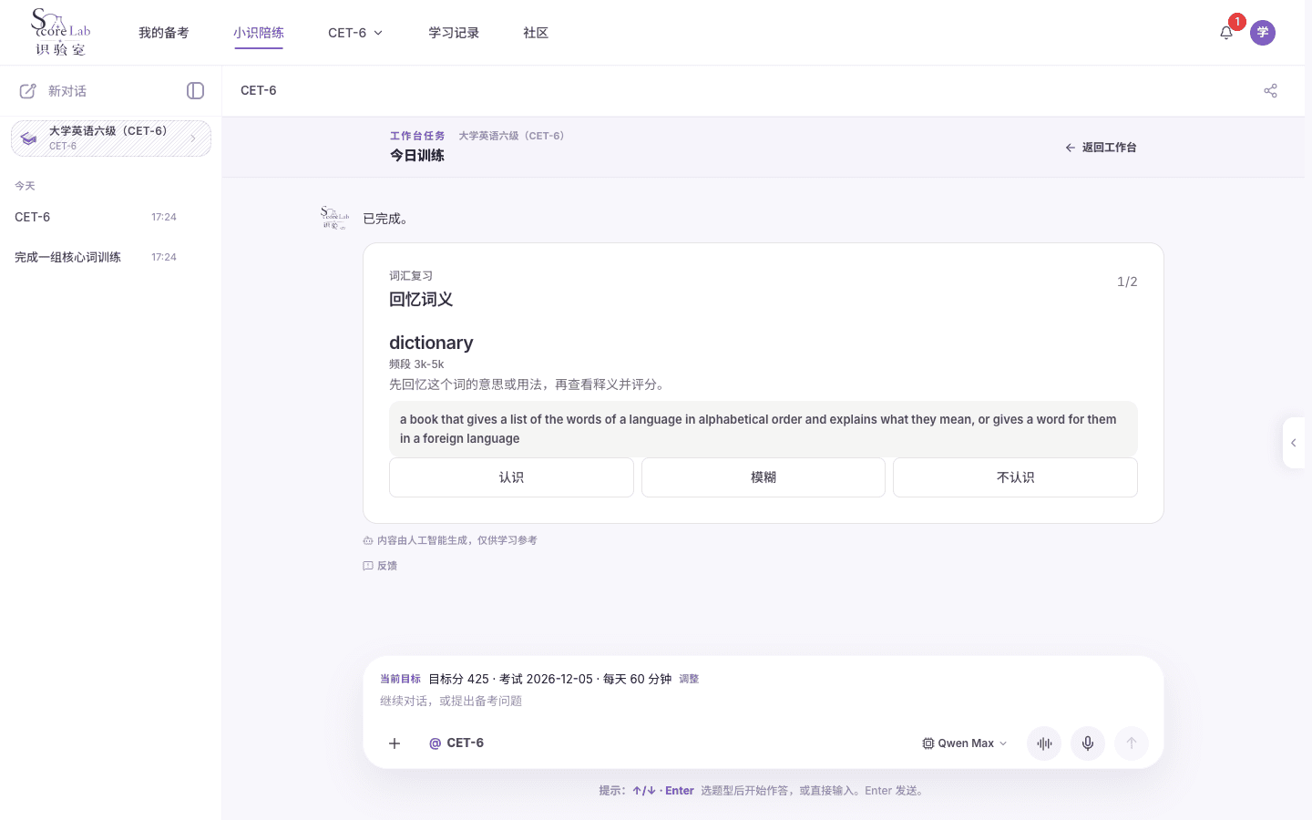Click the @ CET-6 mention tag

tap(456, 743)
